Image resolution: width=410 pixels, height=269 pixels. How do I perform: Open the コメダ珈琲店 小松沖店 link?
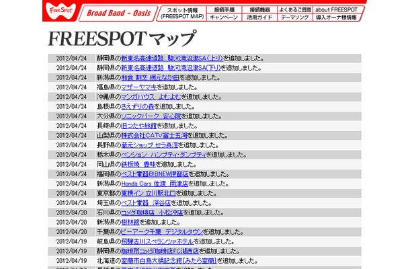[x=152, y=213]
